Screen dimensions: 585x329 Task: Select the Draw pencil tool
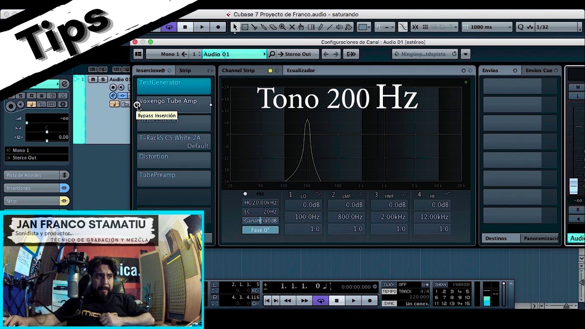[320, 27]
